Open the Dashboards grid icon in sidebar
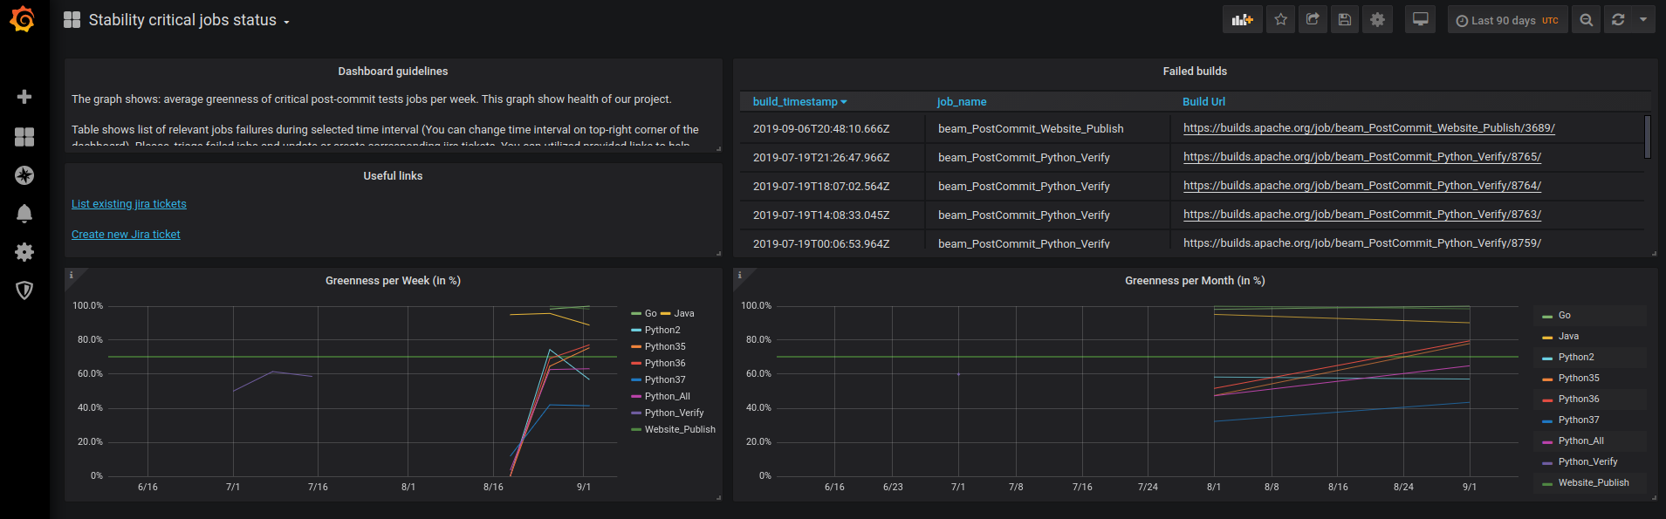Image resolution: width=1666 pixels, height=519 pixels. coord(24,137)
